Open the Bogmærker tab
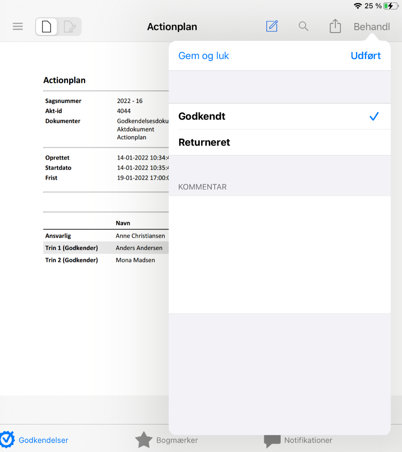This screenshot has height=452, width=402. pyautogui.click(x=177, y=440)
